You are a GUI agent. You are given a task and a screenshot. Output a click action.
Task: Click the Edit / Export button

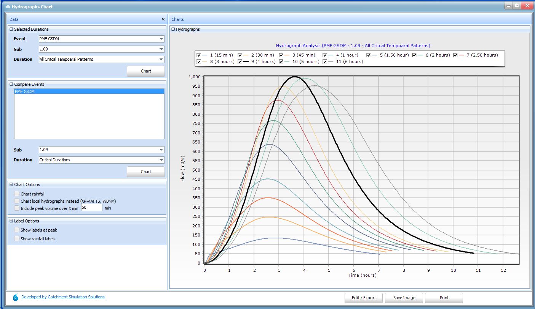coord(364,298)
